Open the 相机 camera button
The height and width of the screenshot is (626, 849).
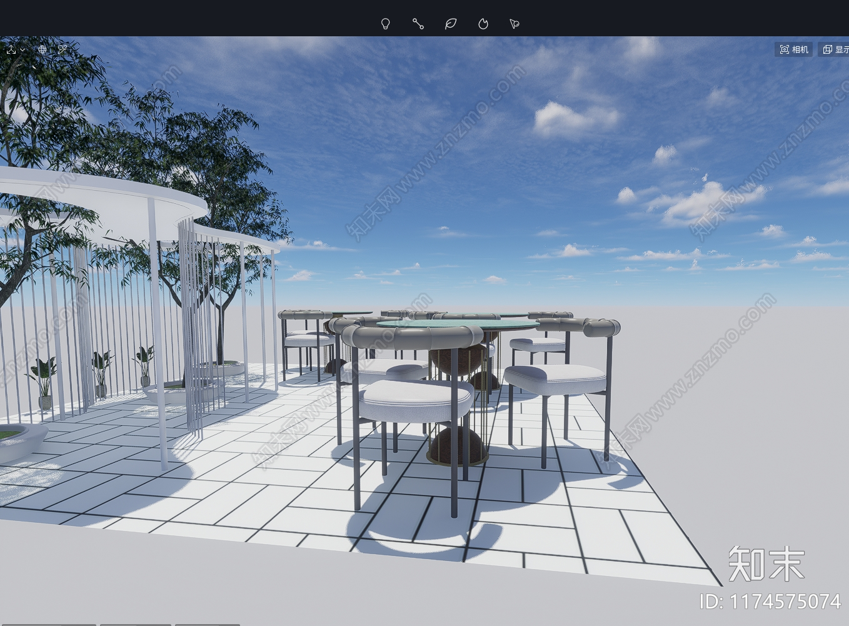click(x=793, y=49)
